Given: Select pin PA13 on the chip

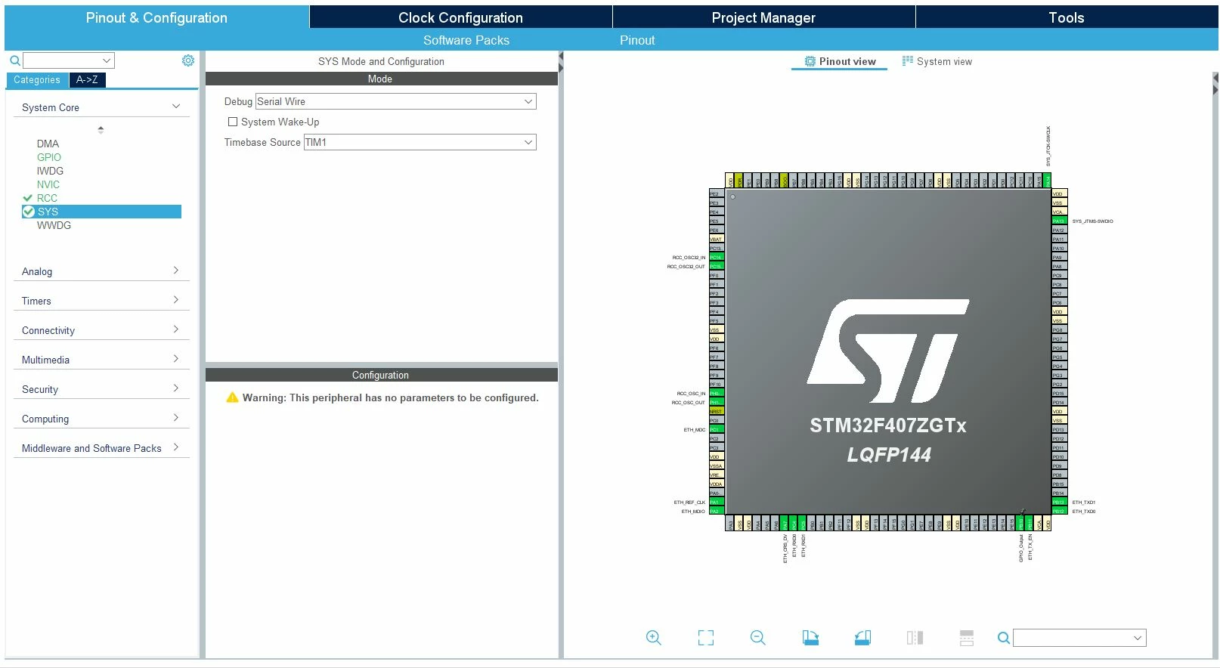Looking at the screenshot, I should [1059, 221].
